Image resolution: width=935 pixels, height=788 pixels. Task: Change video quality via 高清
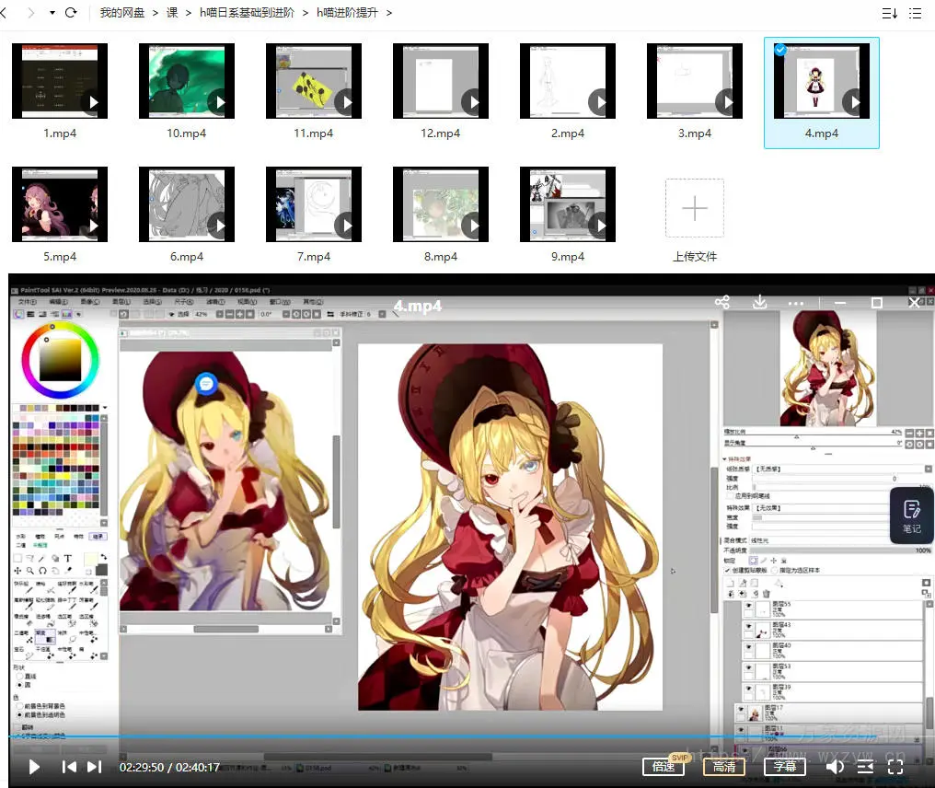coord(724,767)
